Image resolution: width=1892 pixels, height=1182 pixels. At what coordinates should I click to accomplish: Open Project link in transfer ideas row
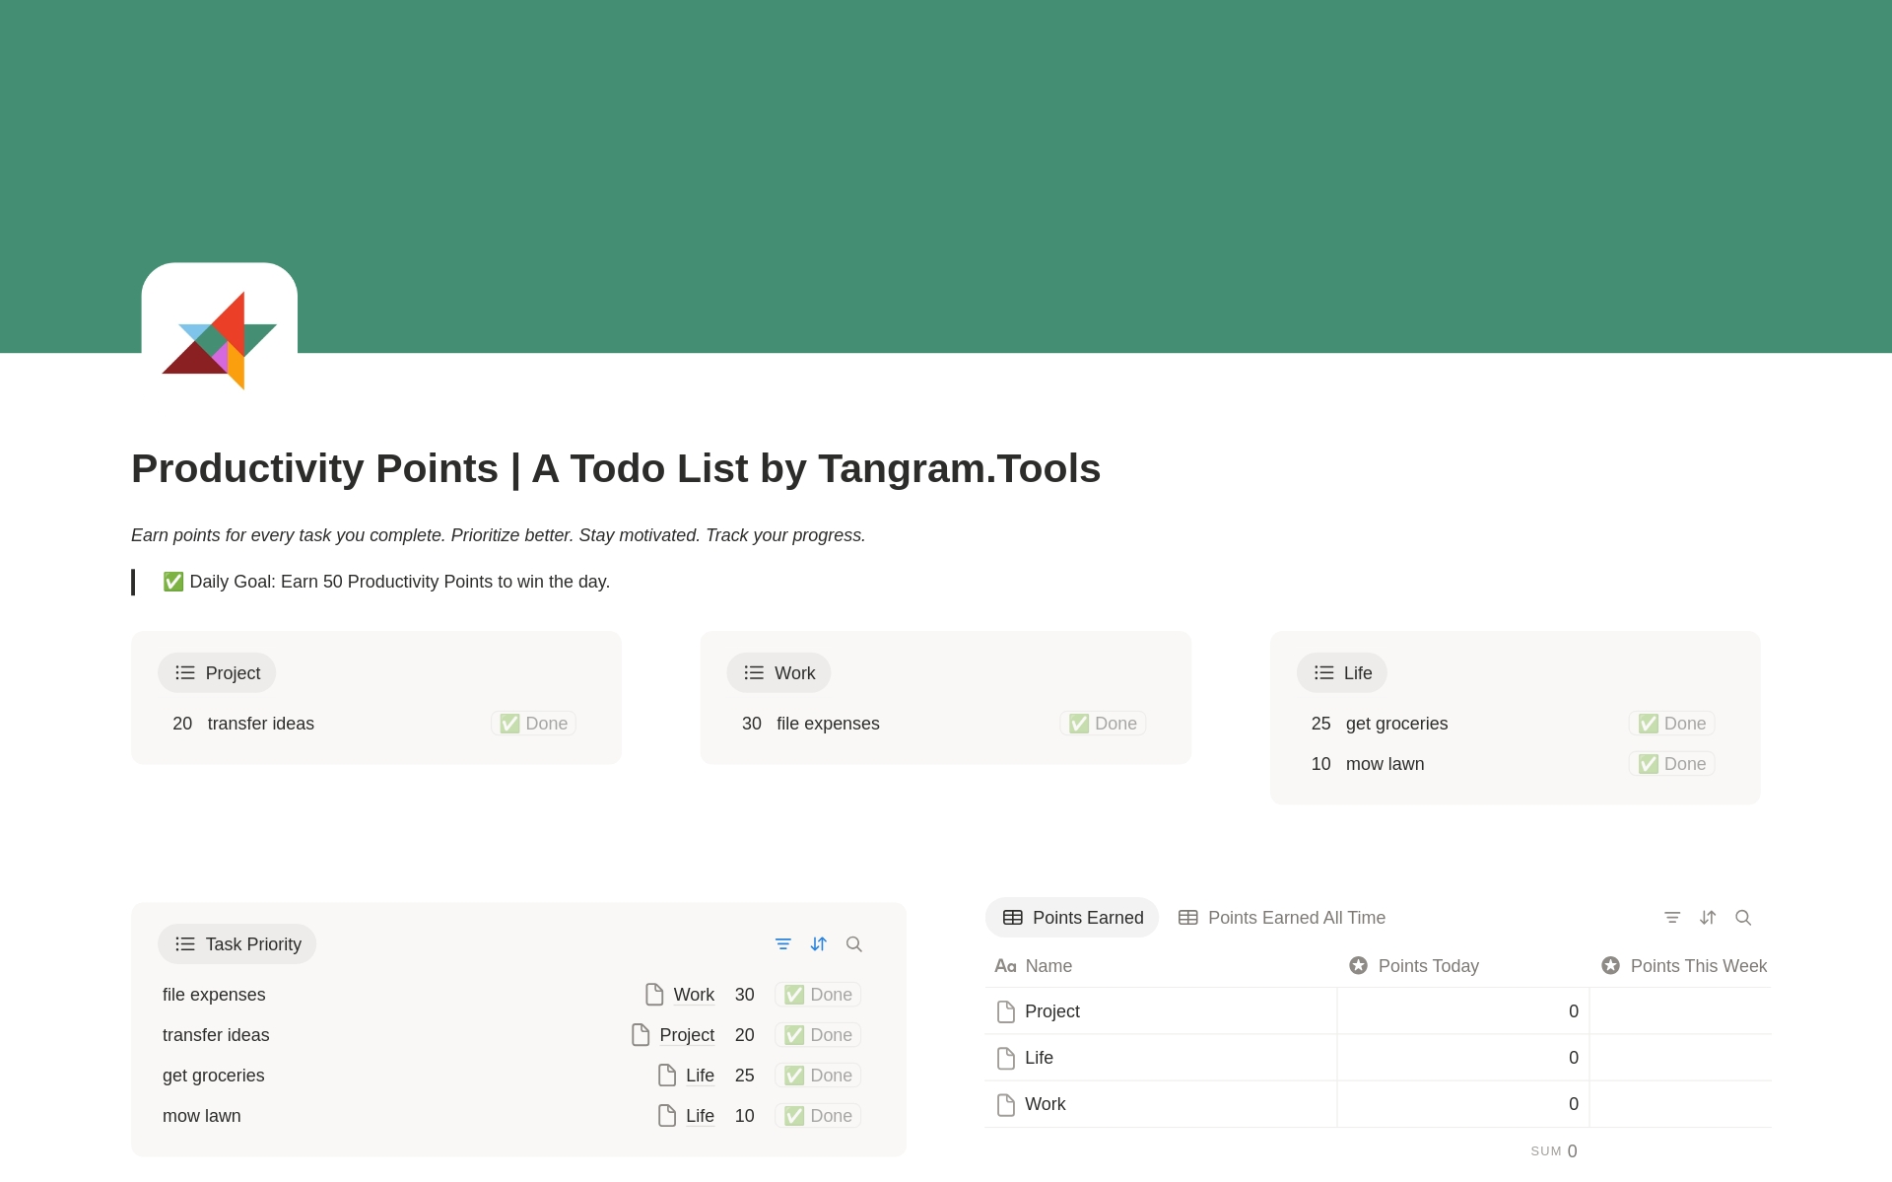coord(687,1035)
